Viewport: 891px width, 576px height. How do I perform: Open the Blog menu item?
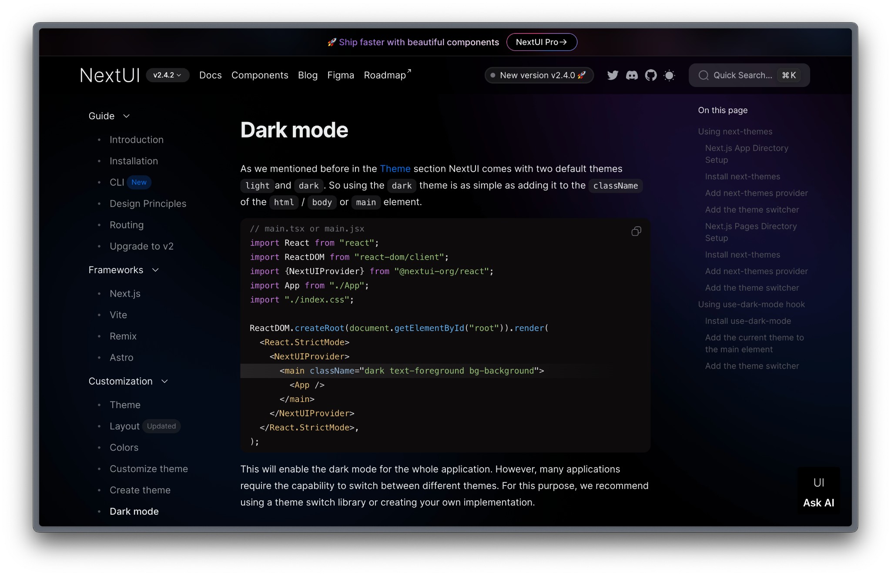pyautogui.click(x=308, y=75)
